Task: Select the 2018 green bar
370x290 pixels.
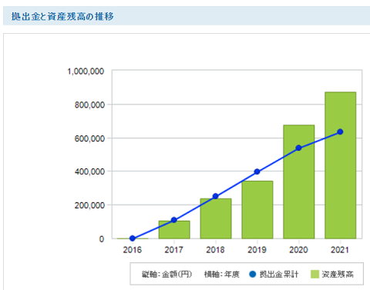Action: coord(216,218)
